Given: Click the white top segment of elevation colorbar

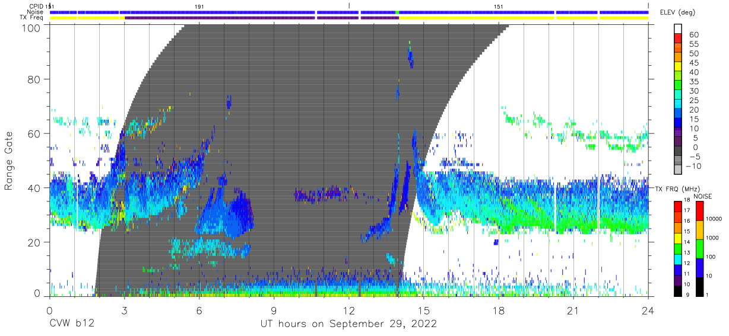Looking at the screenshot, I should pyautogui.click(x=679, y=29).
